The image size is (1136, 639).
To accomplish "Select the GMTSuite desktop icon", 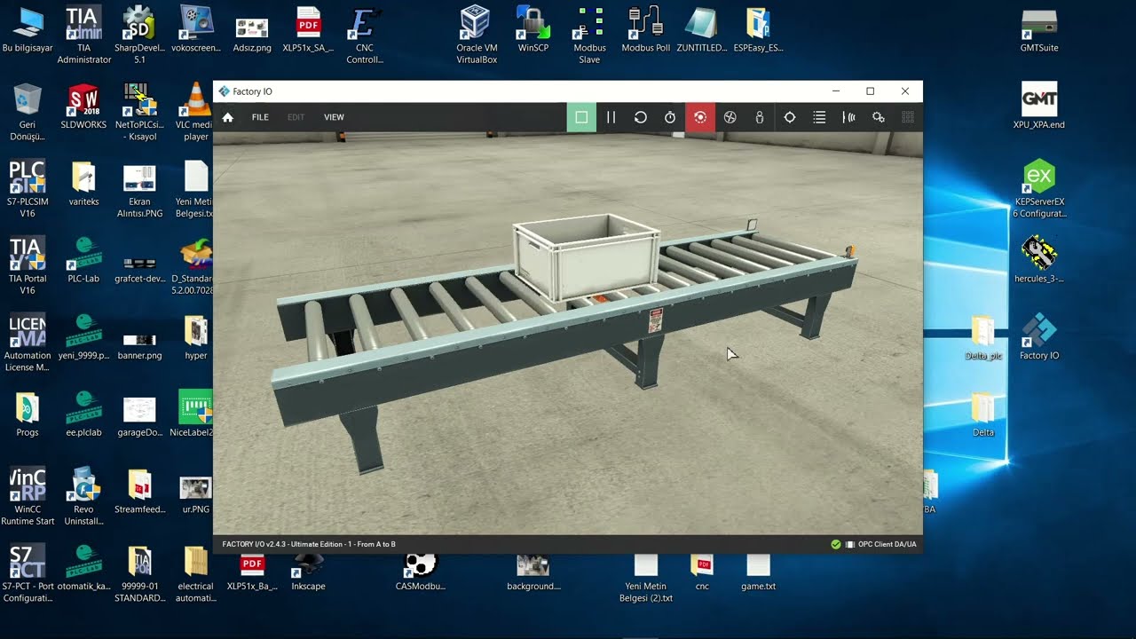I will [x=1039, y=29].
